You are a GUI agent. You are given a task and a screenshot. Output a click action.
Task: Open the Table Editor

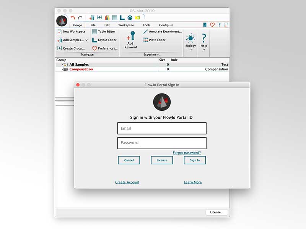click(x=104, y=32)
